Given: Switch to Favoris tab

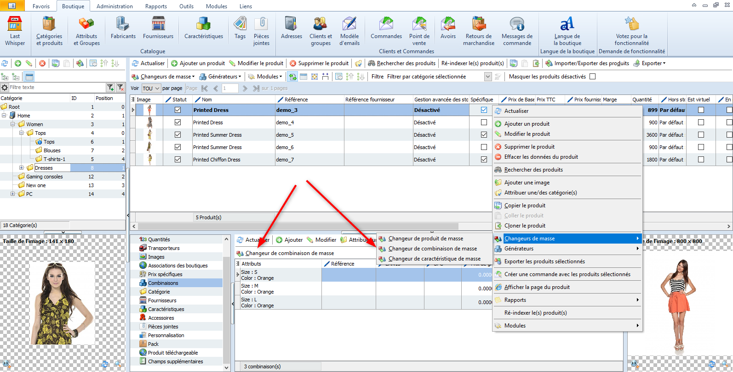Looking at the screenshot, I should tap(41, 6).
